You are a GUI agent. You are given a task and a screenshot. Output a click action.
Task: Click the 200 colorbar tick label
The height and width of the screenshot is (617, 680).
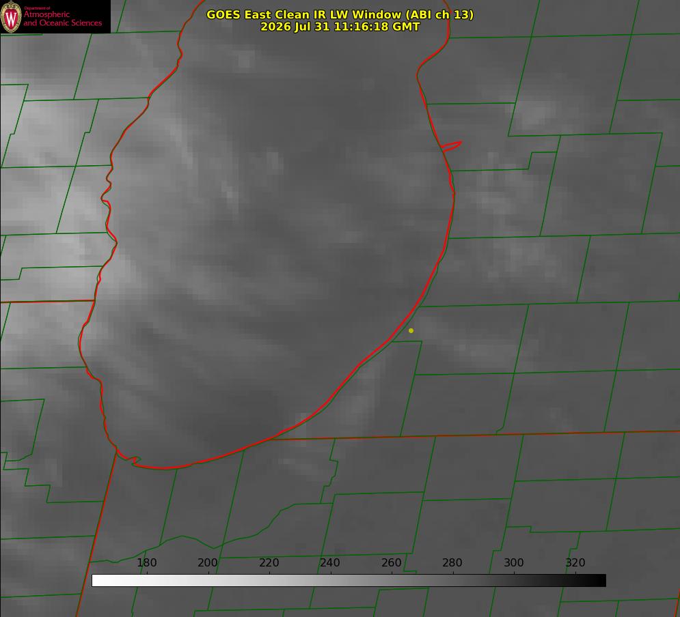coord(208,562)
